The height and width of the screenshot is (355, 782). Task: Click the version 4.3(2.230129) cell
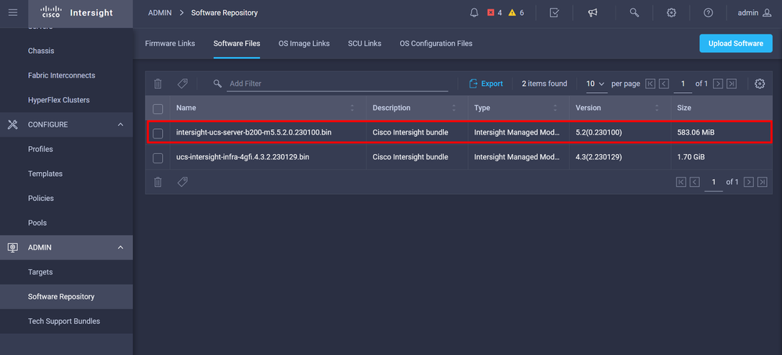click(597, 157)
